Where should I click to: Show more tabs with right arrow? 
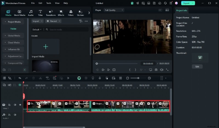click(x=89, y=13)
